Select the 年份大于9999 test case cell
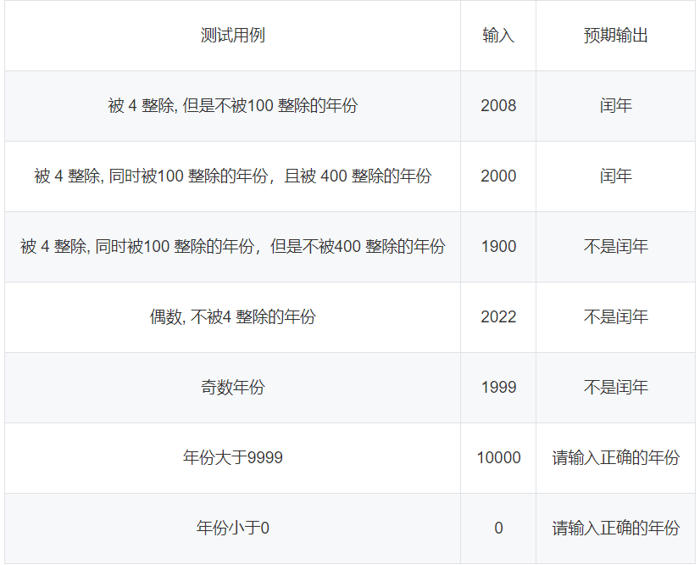This screenshot has width=700, height=565. [x=232, y=458]
